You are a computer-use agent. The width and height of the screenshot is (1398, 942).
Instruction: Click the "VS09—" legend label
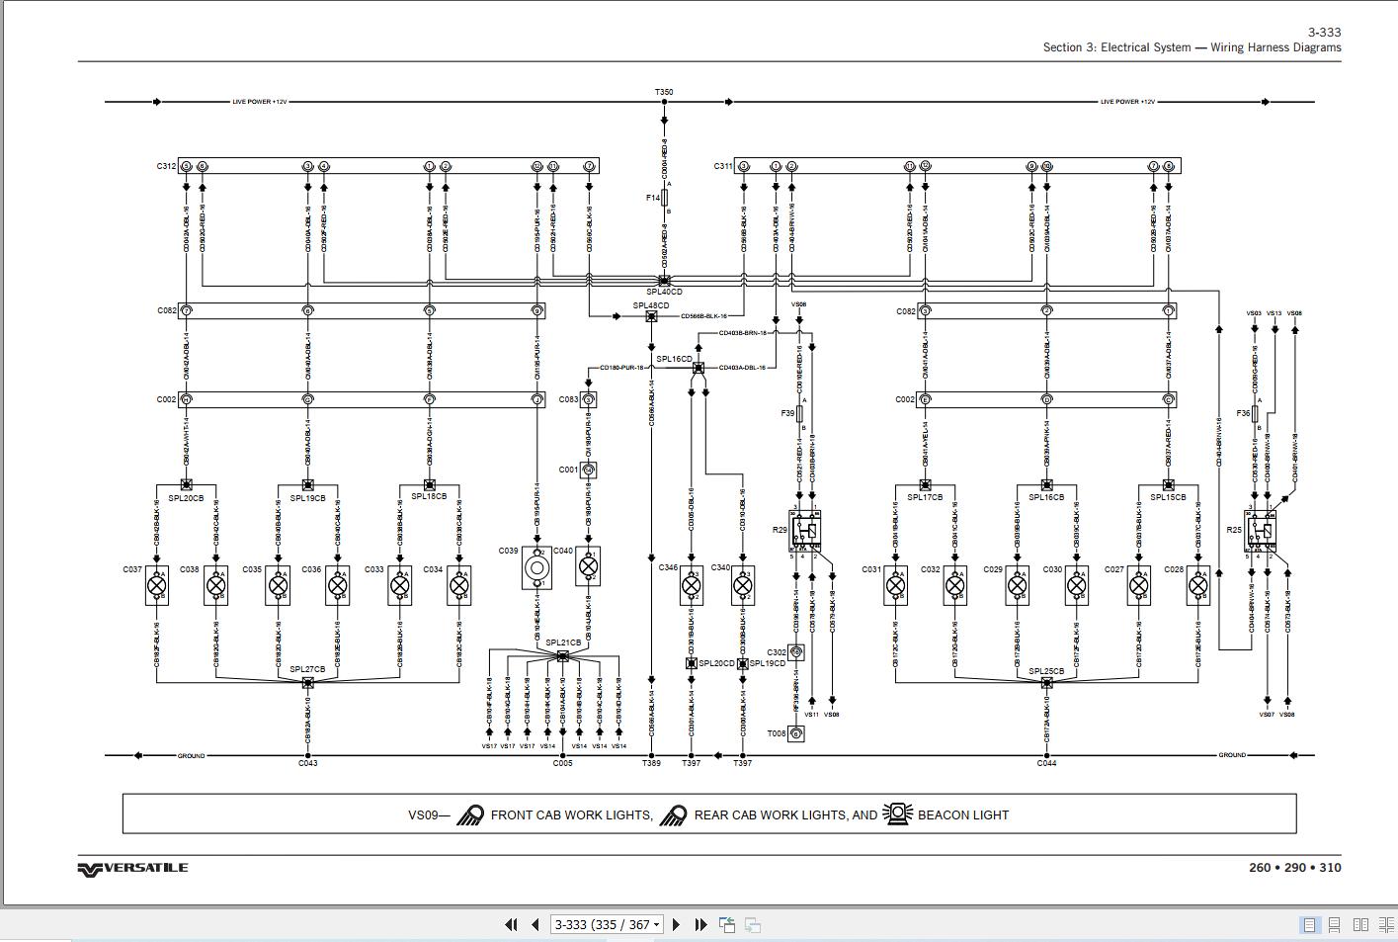[x=429, y=815]
